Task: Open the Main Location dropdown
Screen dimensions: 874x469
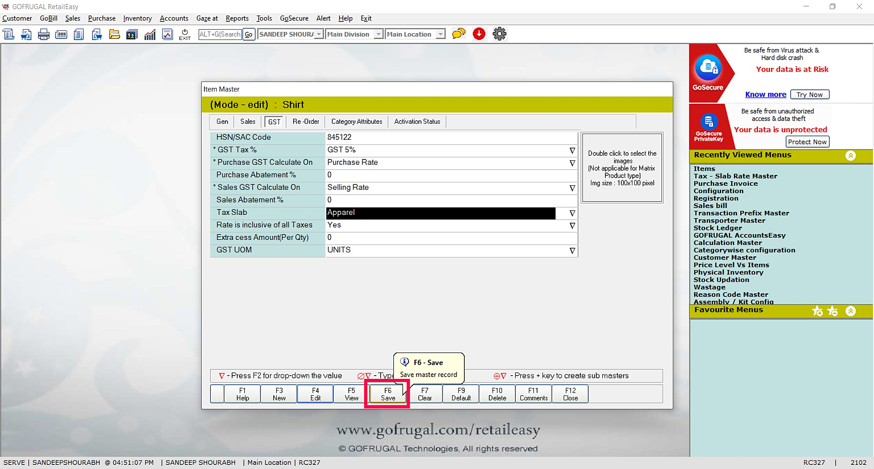Action: [x=440, y=34]
